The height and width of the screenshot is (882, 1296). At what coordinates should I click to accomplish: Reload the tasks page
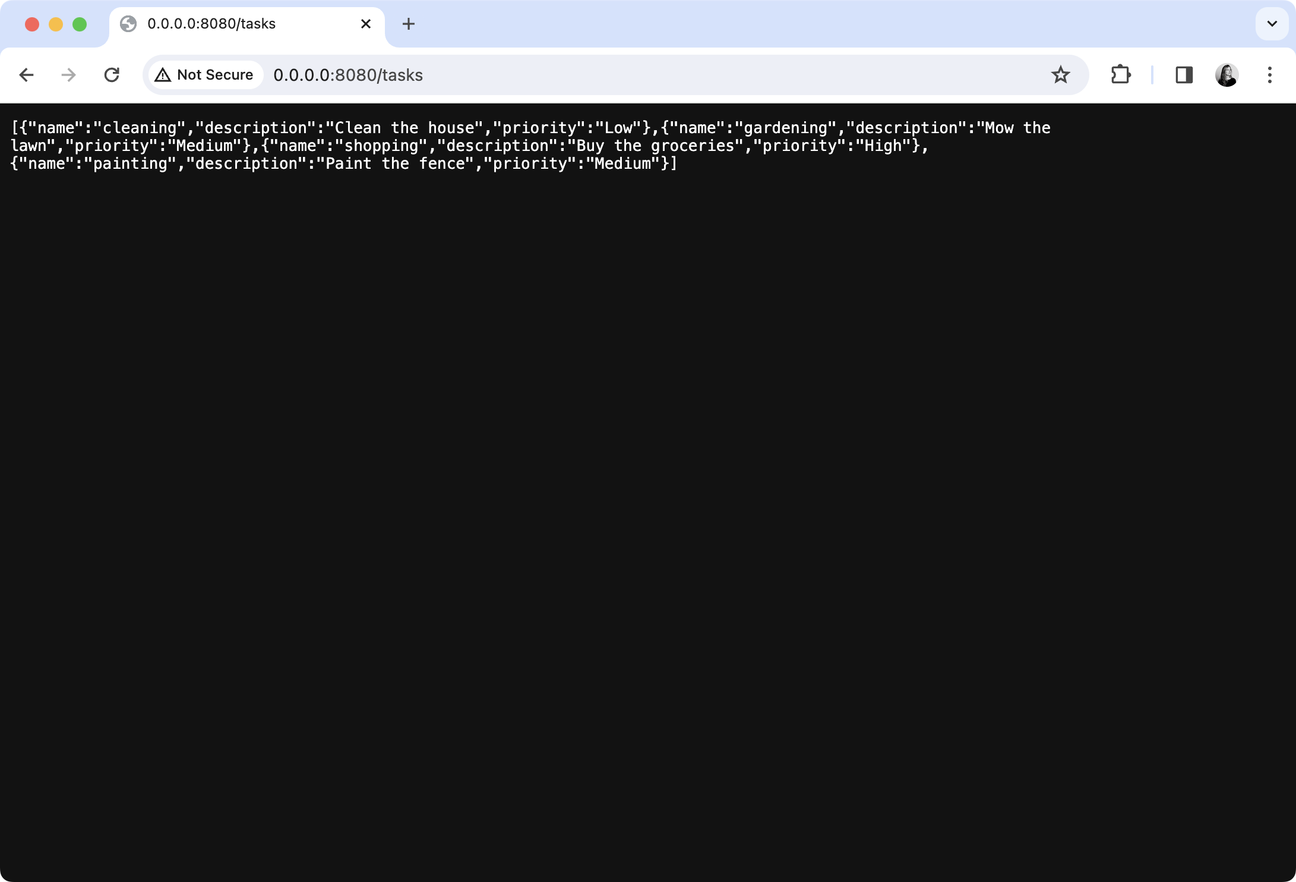pyautogui.click(x=112, y=75)
